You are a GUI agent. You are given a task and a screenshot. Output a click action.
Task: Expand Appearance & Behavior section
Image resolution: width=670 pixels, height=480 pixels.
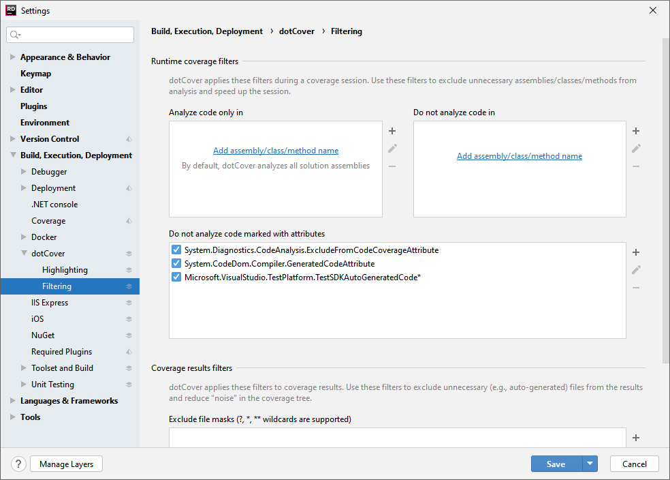click(x=13, y=57)
